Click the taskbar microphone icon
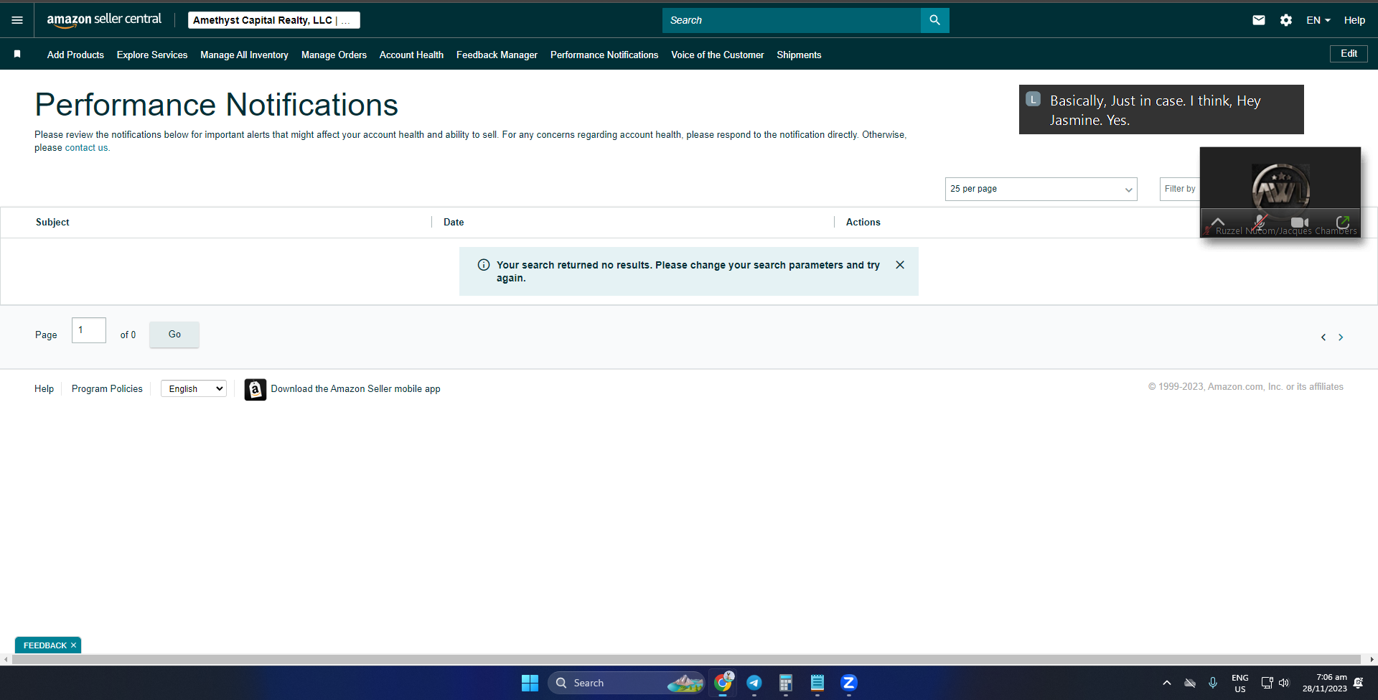Screen dimensions: 1378x700 [1213, 683]
